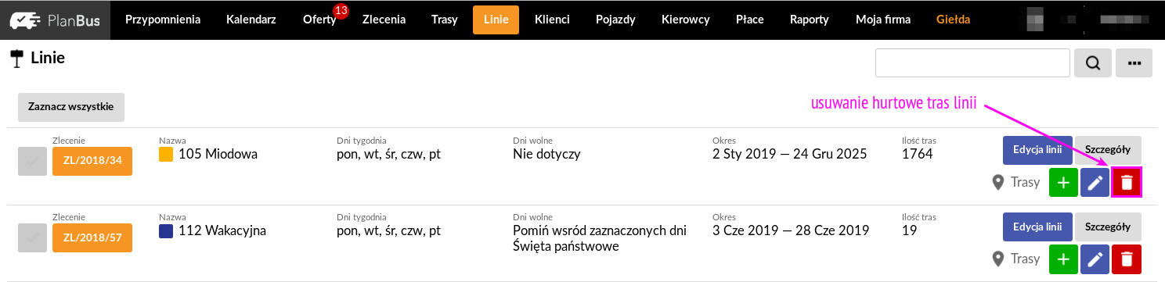Focus the search input field
Viewport: 1165px width, 282px height.
coord(972,63)
